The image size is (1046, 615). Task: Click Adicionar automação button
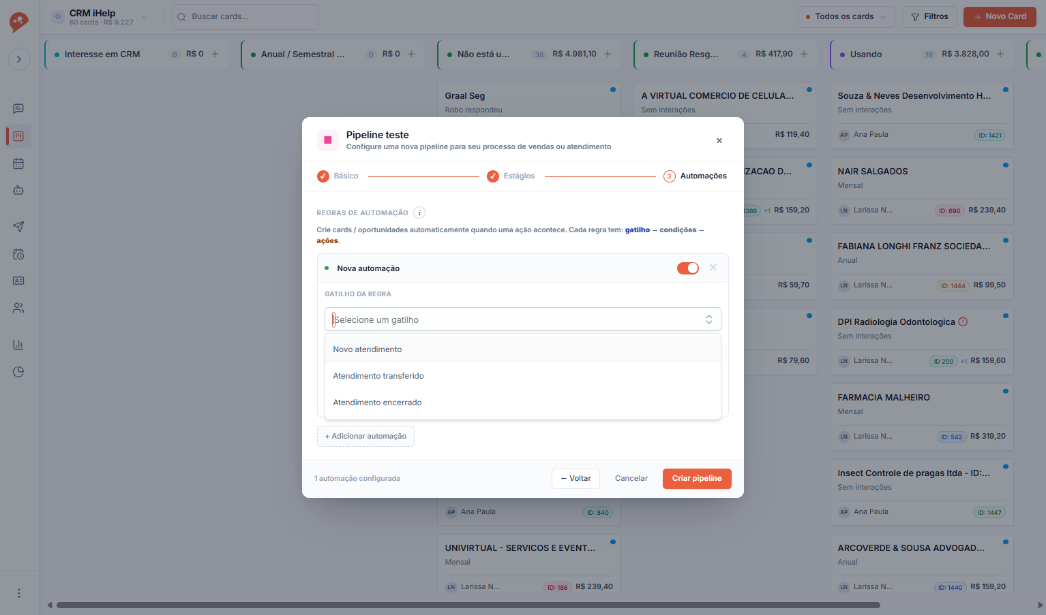[x=365, y=437]
